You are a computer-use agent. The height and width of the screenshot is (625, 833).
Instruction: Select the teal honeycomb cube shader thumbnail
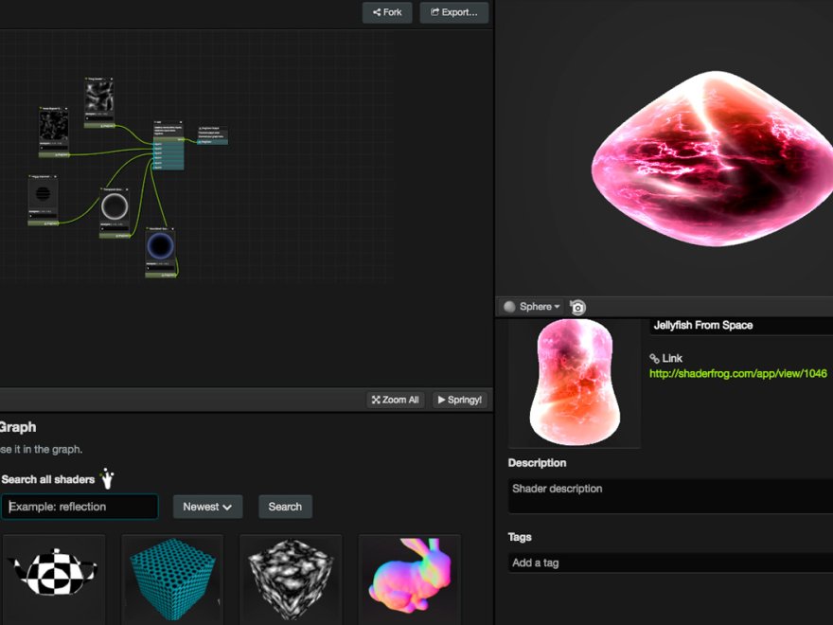pos(172,578)
